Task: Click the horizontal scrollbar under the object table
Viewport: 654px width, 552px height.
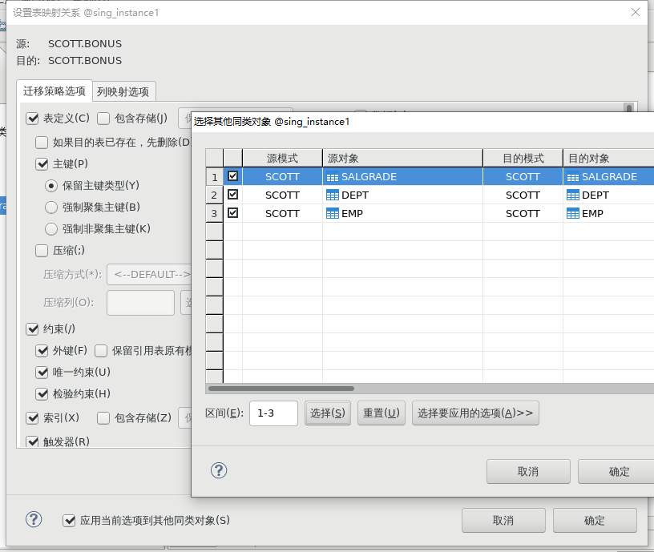Action: (281, 389)
